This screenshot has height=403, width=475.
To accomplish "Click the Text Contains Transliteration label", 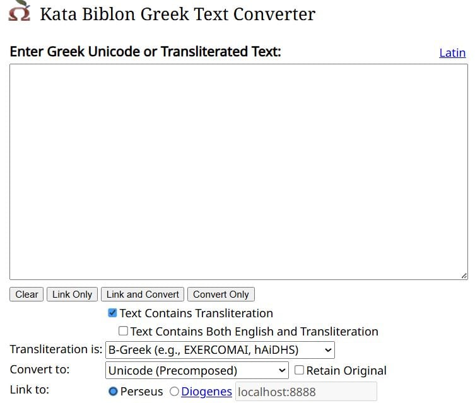I will pos(196,313).
